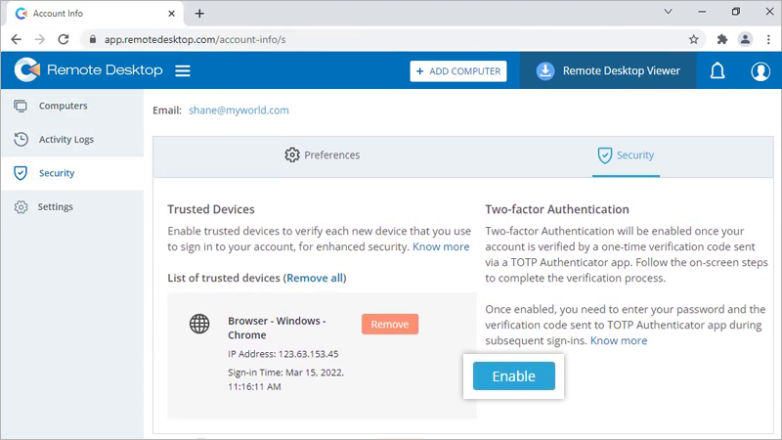Click the browser back arrow
Screen dimensions: 782x440
coord(16,39)
